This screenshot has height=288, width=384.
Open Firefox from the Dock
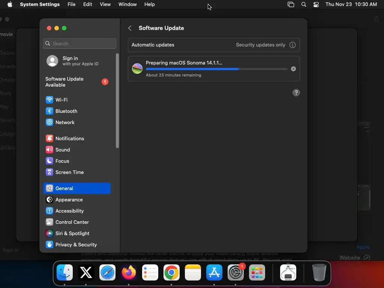129,272
